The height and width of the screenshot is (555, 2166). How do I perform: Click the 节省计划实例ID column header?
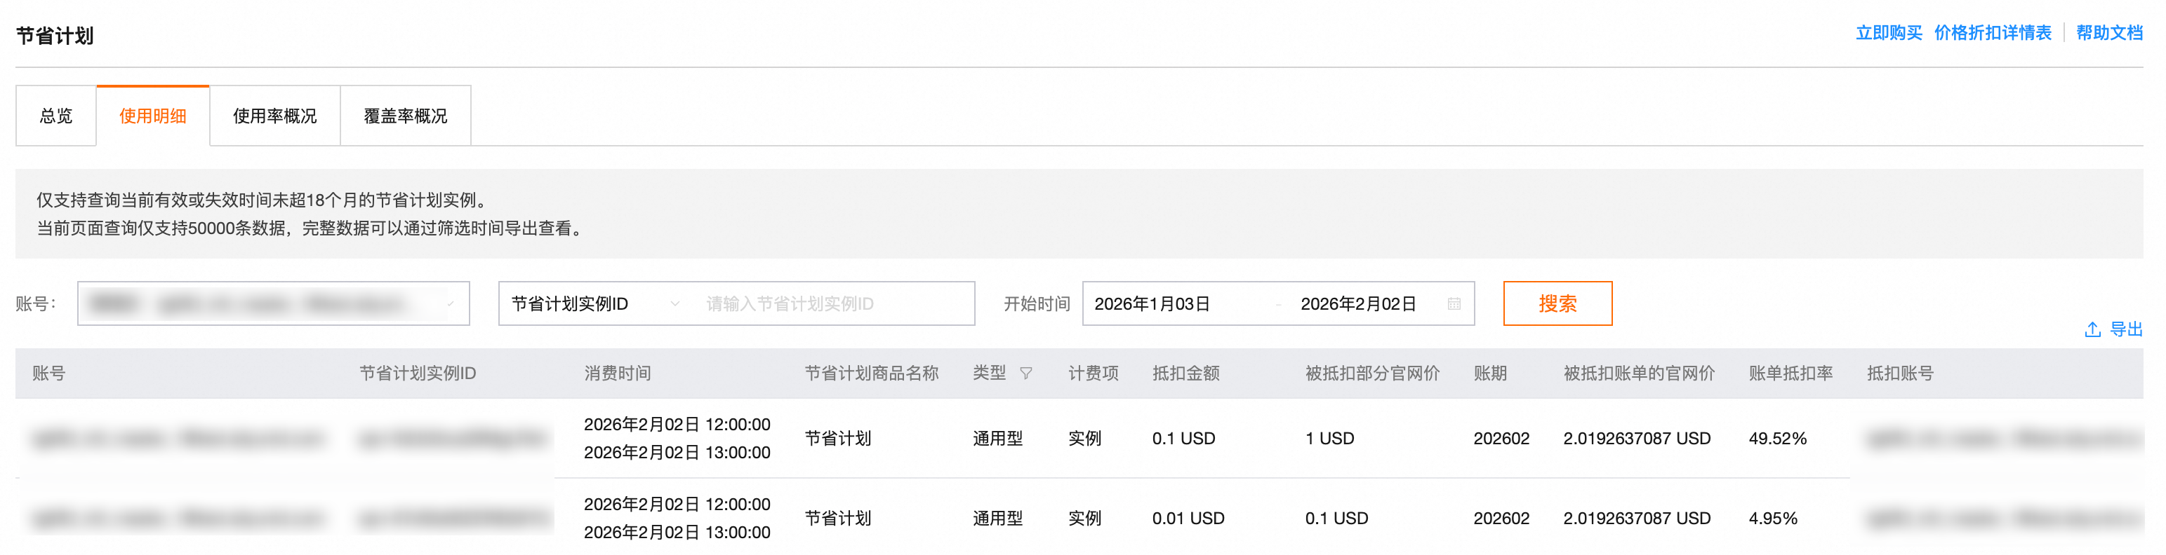coord(418,374)
